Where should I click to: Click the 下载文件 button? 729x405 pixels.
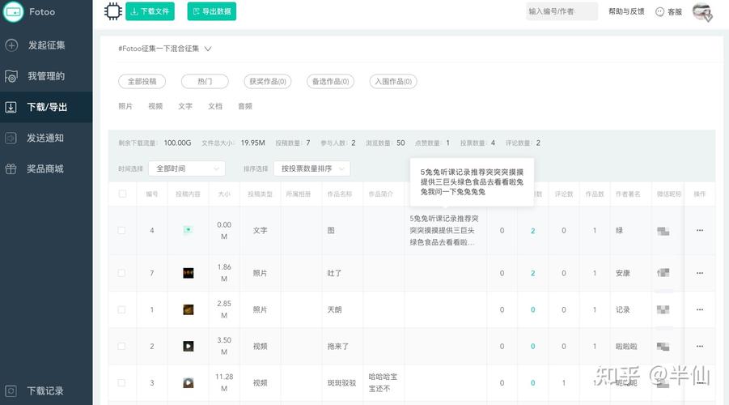(x=150, y=11)
